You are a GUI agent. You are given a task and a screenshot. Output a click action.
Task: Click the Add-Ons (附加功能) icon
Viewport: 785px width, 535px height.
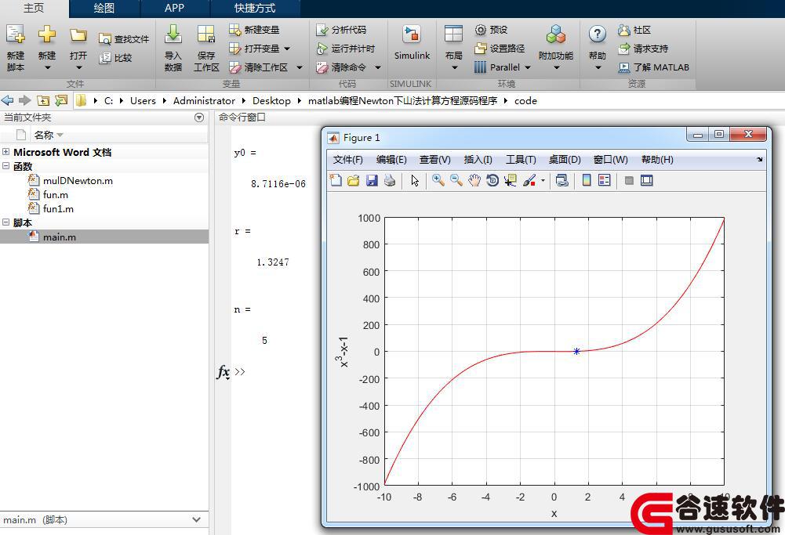[x=556, y=34]
